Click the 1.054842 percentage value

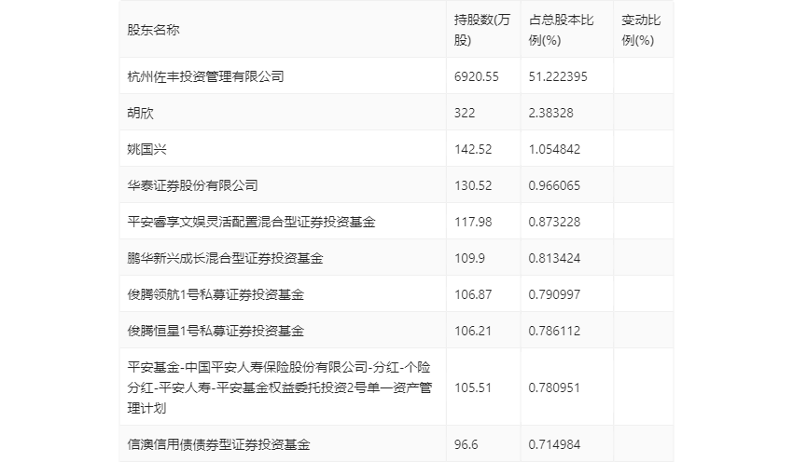tap(554, 149)
